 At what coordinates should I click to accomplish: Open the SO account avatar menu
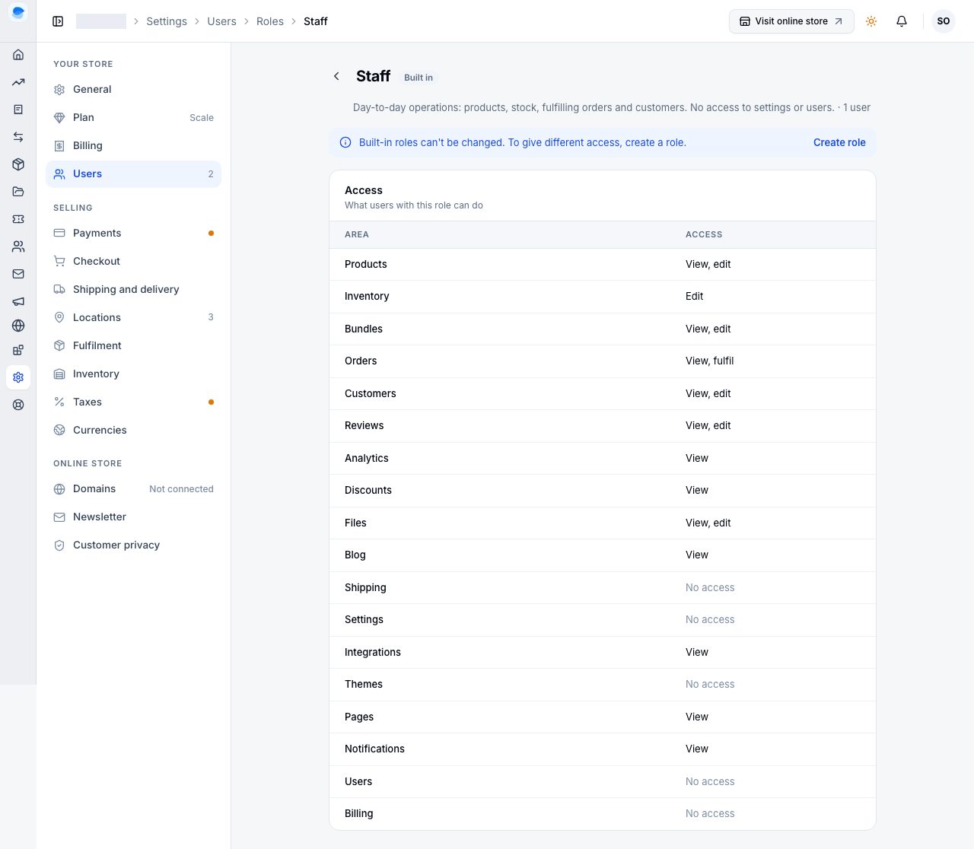(944, 21)
